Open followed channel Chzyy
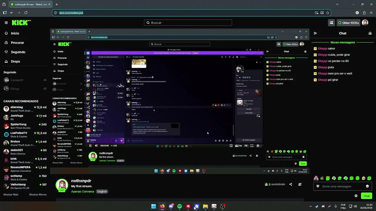Image resolution: width=376 pixels, height=211 pixels. pos(25,89)
